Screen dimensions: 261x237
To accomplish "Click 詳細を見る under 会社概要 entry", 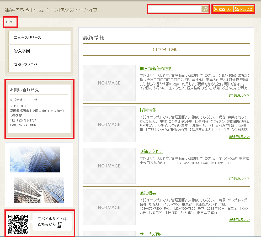I will 239,220.
